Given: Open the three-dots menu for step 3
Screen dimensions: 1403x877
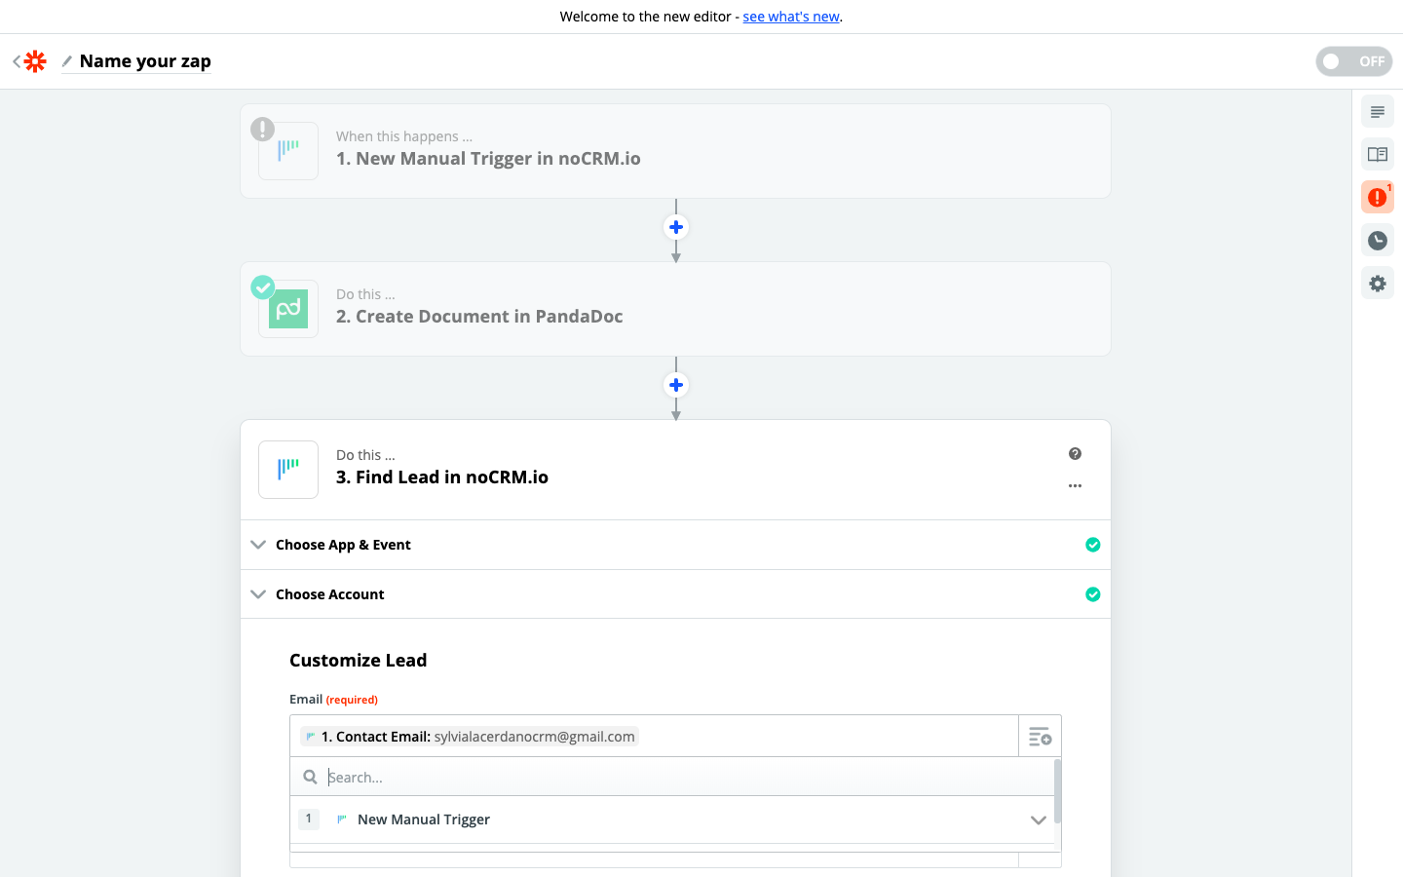Looking at the screenshot, I should tap(1075, 485).
